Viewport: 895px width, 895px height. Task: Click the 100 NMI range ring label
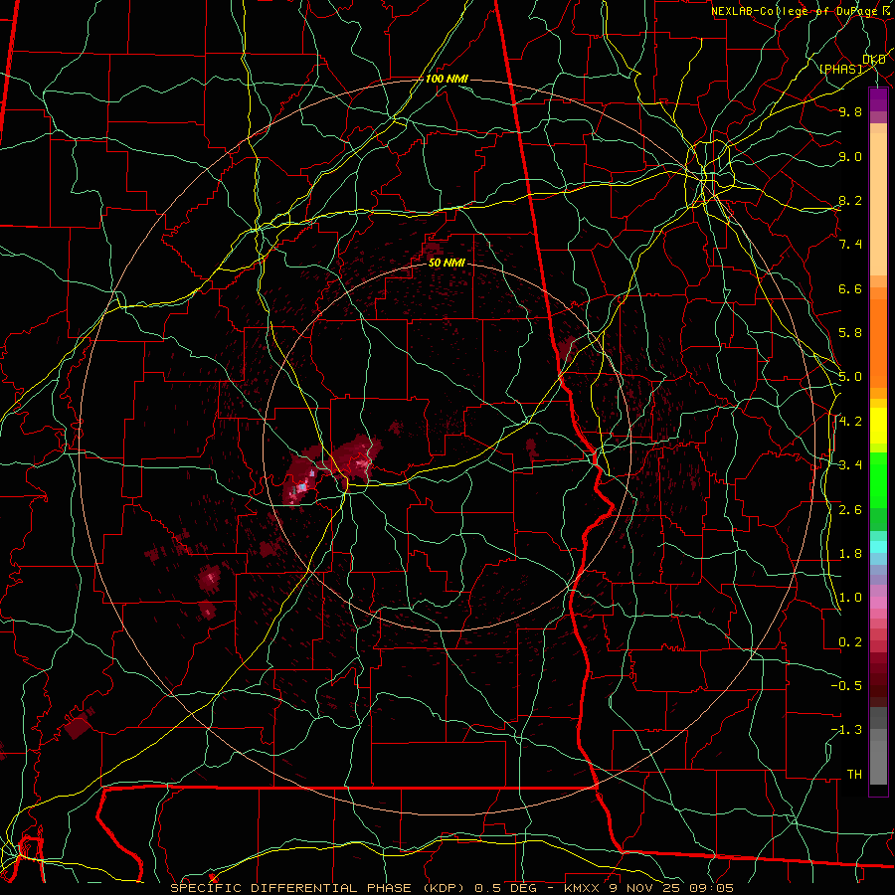pyautogui.click(x=447, y=79)
